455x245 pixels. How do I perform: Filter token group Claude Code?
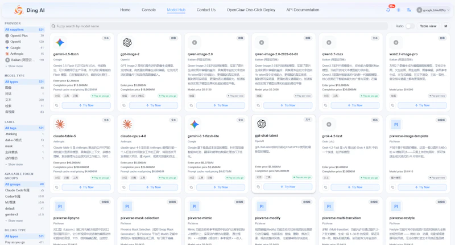[x=24, y=190]
